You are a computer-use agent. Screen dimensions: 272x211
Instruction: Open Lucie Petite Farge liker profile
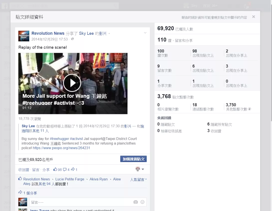point(70,179)
